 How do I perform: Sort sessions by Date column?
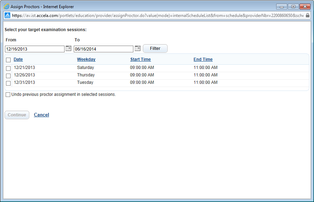point(18,59)
